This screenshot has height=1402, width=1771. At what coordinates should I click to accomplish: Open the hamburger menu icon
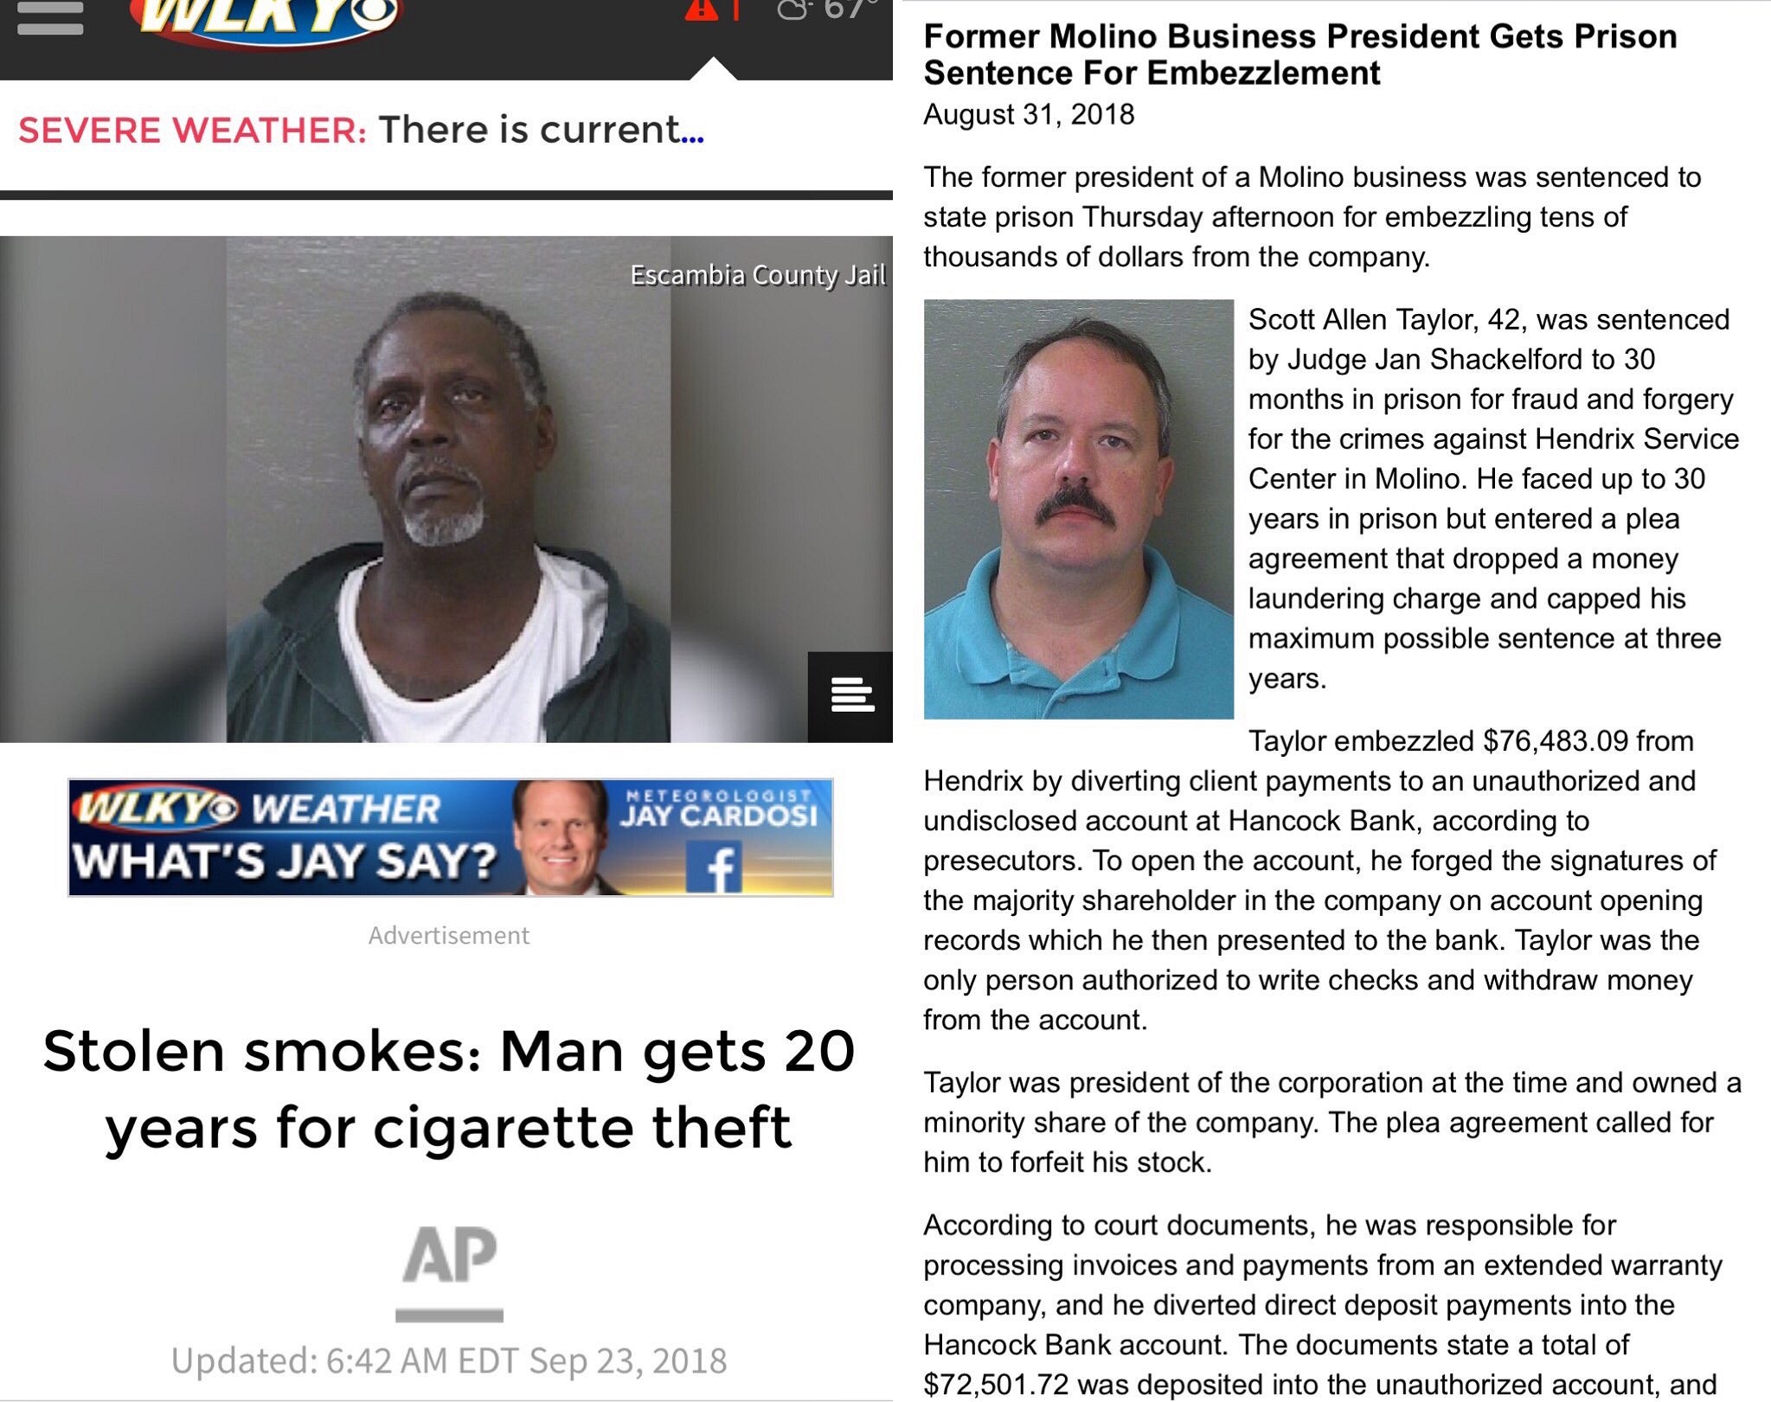[x=50, y=17]
